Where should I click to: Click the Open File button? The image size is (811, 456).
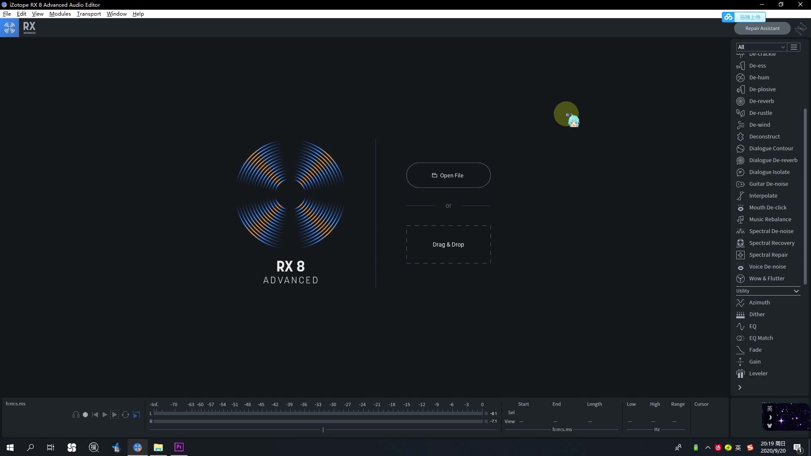pyautogui.click(x=448, y=175)
